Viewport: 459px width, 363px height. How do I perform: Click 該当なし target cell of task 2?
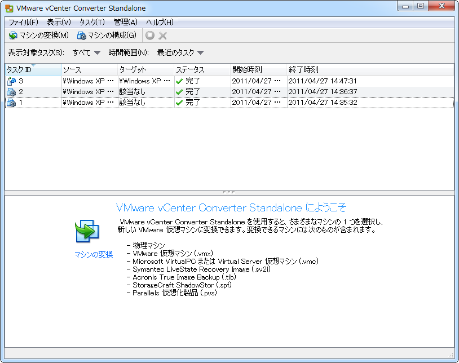point(146,92)
